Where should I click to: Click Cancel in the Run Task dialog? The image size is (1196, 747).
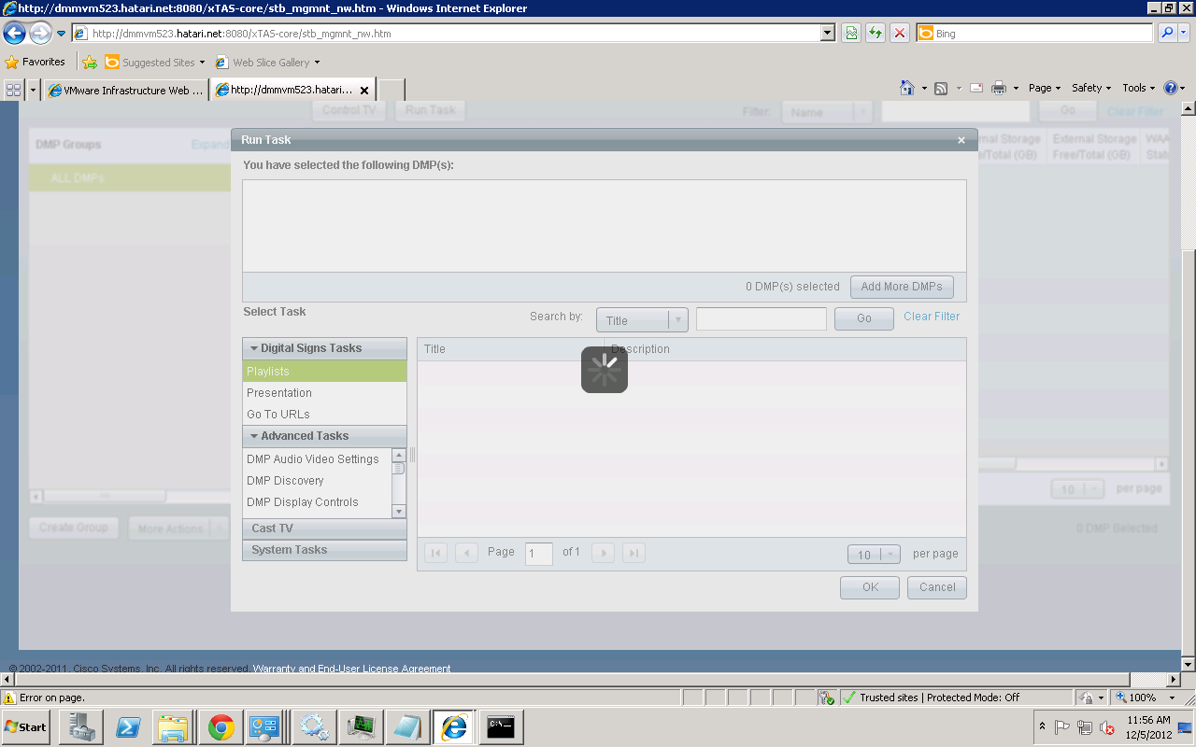[937, 587]
